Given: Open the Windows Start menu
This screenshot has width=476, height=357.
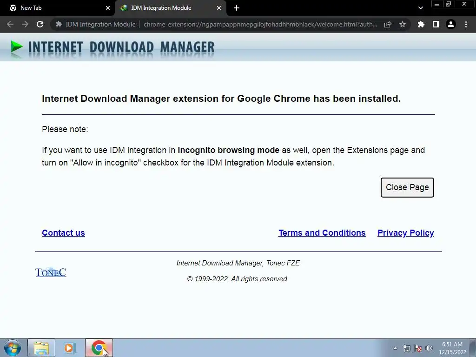Looking at the screenshot, I should (13, 348).
